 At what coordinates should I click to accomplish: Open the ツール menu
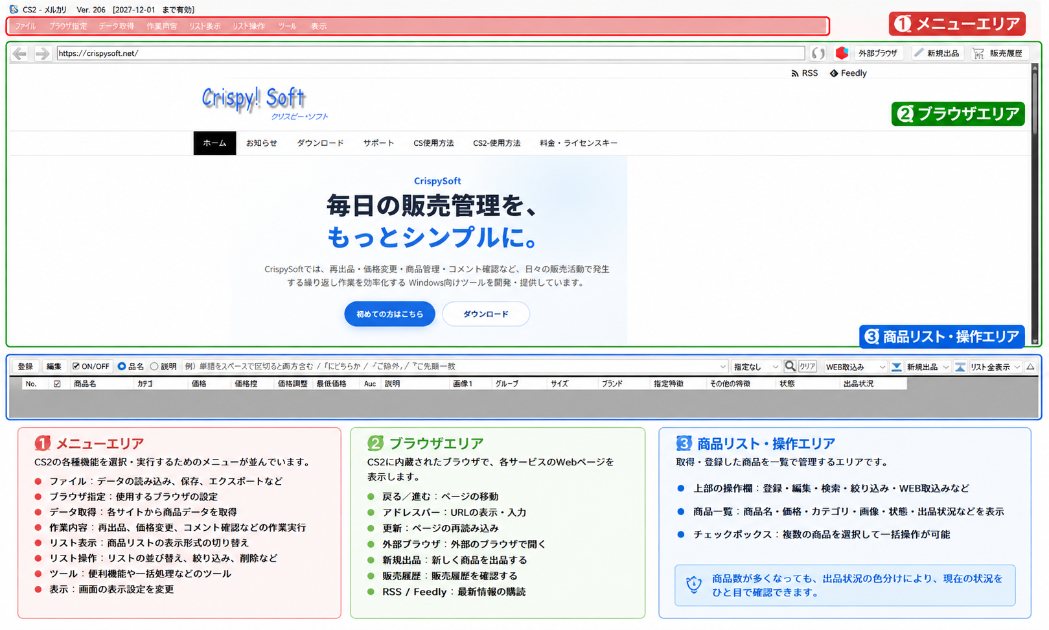pyautogui.click(x=287, y=27)
